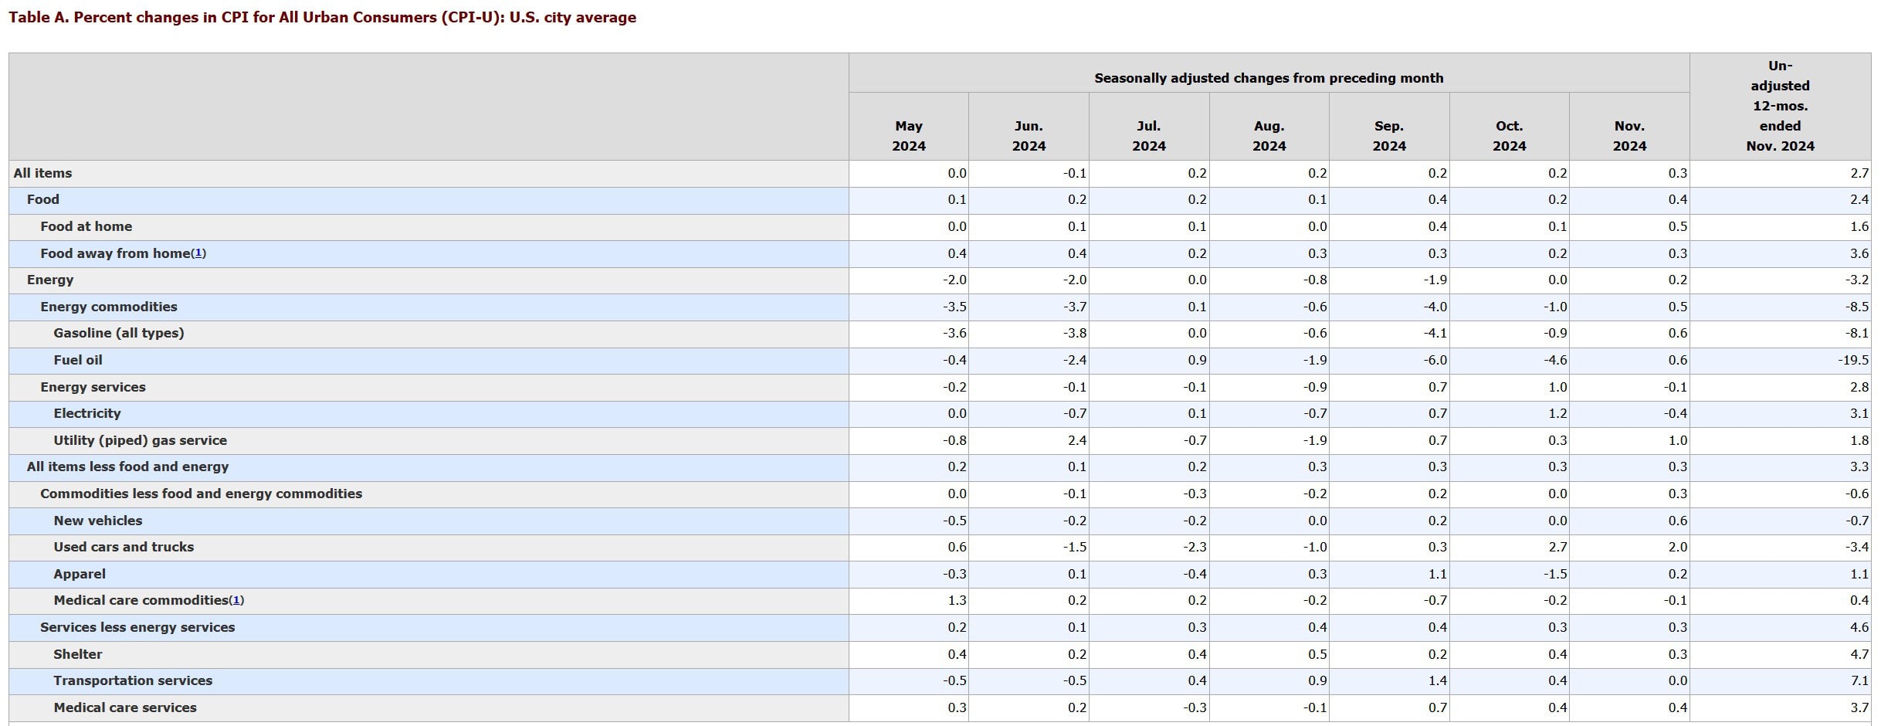Select the Shelter row label
Image resolution: width=1881 pixels, height=726 pixels.
pos(78,654)
